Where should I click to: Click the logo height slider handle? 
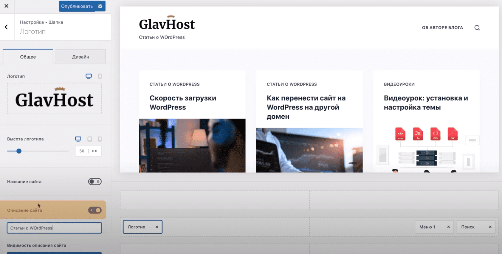(x=19, y=151)
